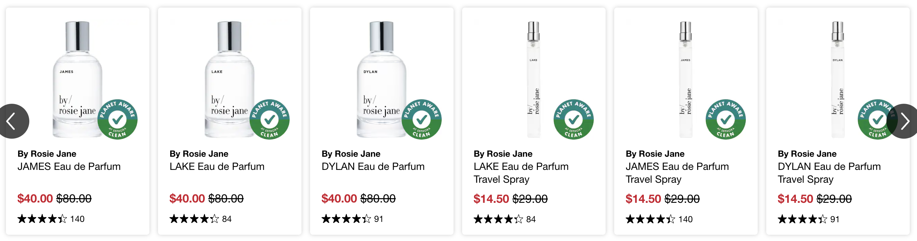
Task: Open the DYLAN Travel Spray product image
Action: click(837, 79)
